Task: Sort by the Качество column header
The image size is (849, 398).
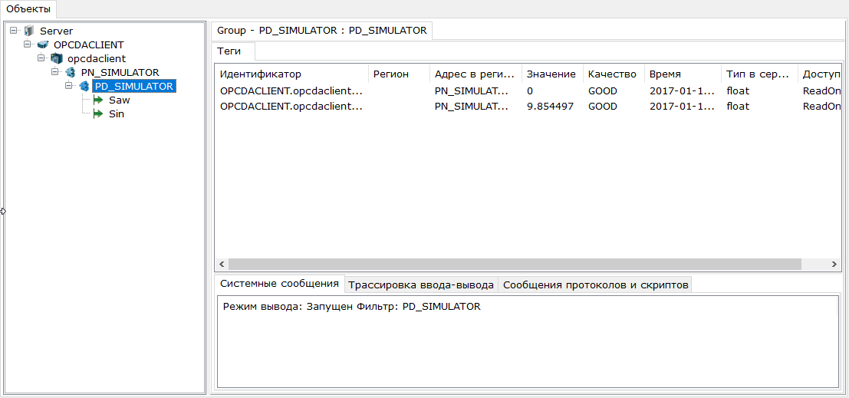Action: [614, 74]
